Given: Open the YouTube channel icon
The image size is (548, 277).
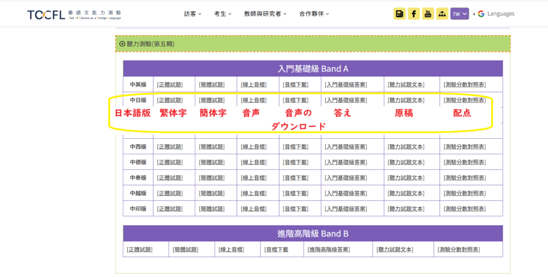Looking at the screenshot, I should (428, 14).
